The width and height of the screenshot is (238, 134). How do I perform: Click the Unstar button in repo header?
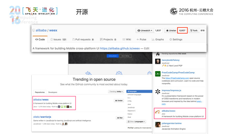[171, 30]
